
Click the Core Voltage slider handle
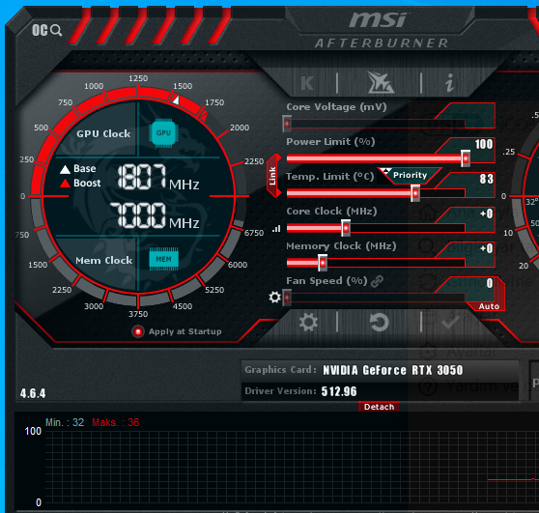[287, 124]
